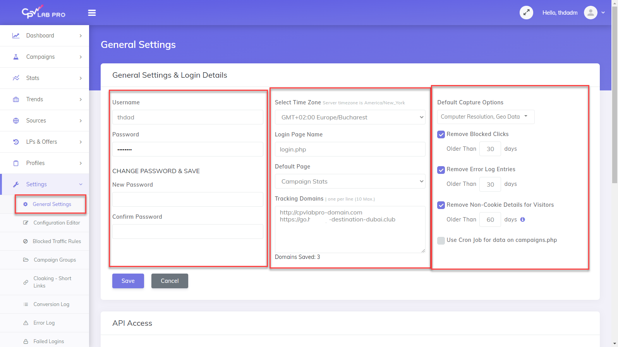618x347 pixels.
Task: Click the Sources globe icon
Action: tap(16, 121)
